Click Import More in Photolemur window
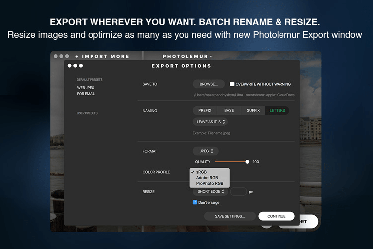 click(102, 56)
